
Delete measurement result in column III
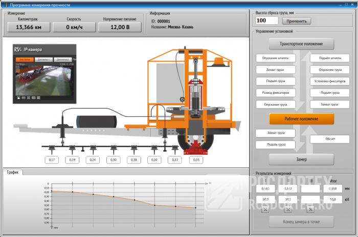(x=310, y=209)
